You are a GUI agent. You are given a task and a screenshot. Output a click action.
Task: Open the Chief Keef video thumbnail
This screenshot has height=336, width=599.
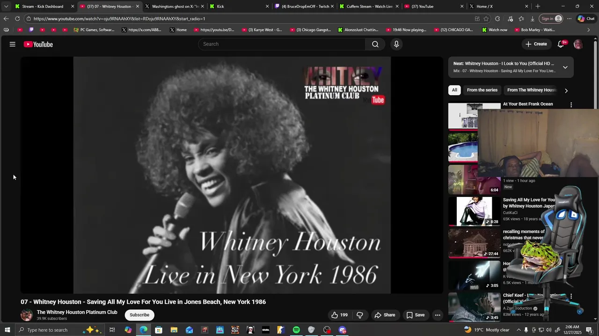pos(474,307)
